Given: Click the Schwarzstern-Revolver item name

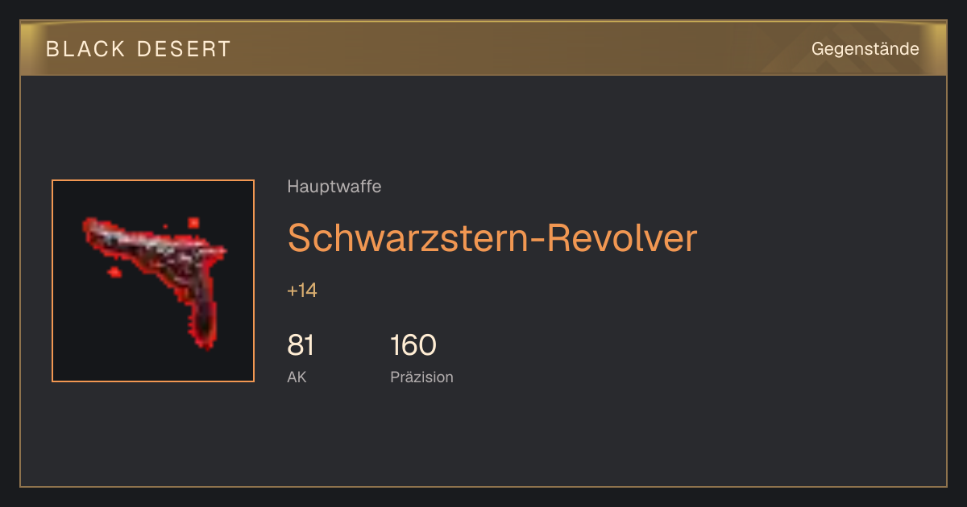Looking at the screenshot, I should [492, 237].
